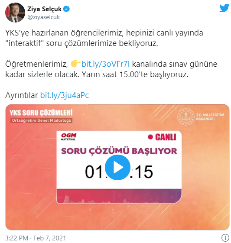The width and height of the screenshot is (231, 243).
Task: Click the audio waveform bar in video
Action: point(119,196)
